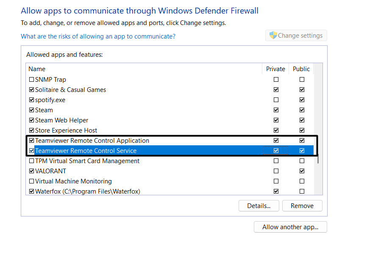Viewport: 367px width, 258px height.
Task: Enable the SNMP Trap checkbox
Action: tap(31, 80)
